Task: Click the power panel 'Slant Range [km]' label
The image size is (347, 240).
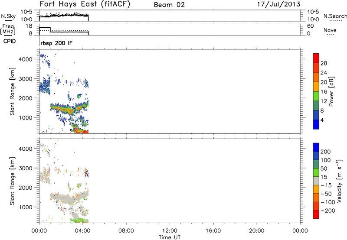Action: (x=12, y=91)
